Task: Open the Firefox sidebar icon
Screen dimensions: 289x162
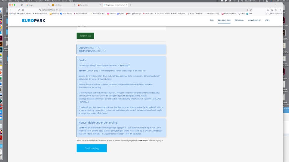Action: (268, 10)
